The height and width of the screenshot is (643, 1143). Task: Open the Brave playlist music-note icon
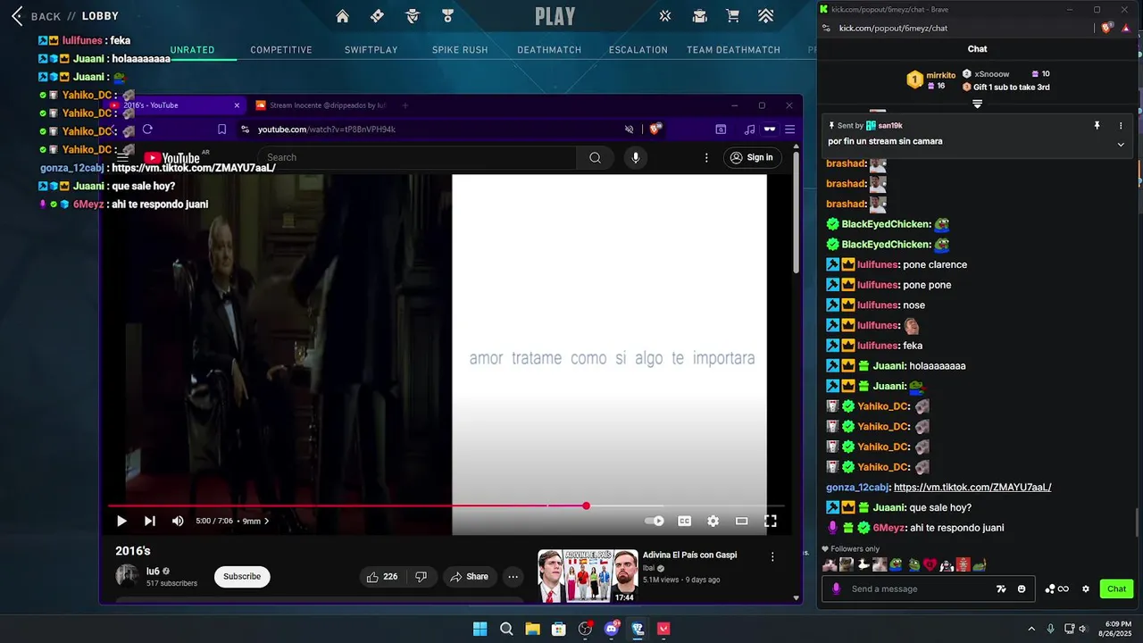tap(749, 129)
